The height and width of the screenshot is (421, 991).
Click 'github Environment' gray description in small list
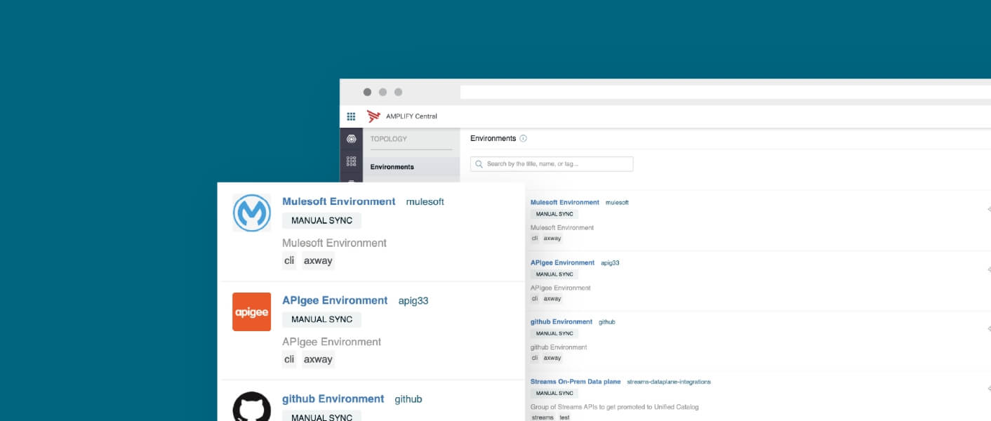559,347
